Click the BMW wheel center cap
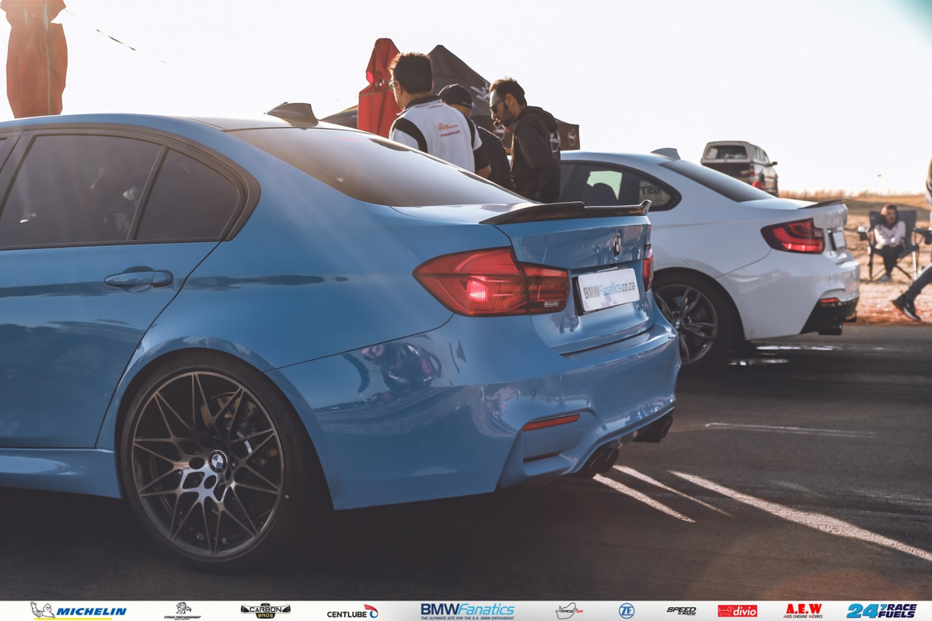This screenshot has width=932, height=621. click(218, 460)
